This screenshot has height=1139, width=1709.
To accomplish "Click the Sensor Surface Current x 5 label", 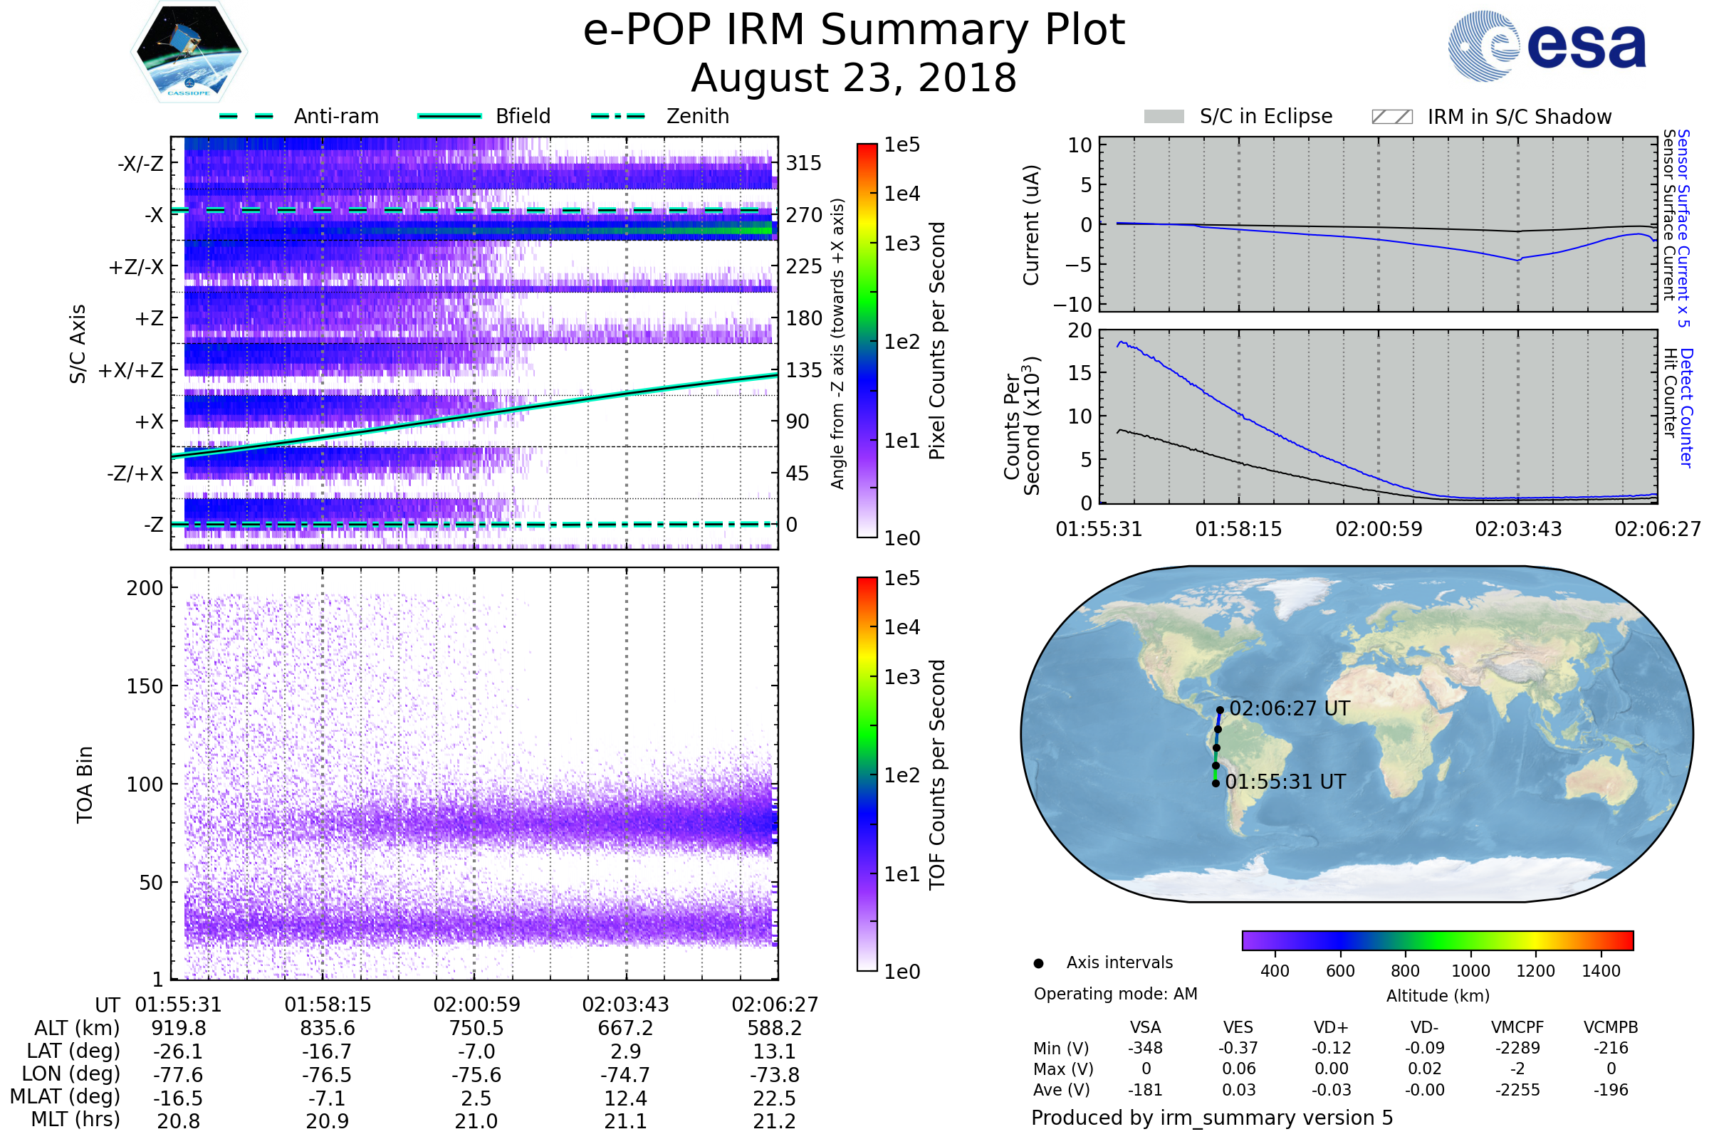I will coord(1683,228).
